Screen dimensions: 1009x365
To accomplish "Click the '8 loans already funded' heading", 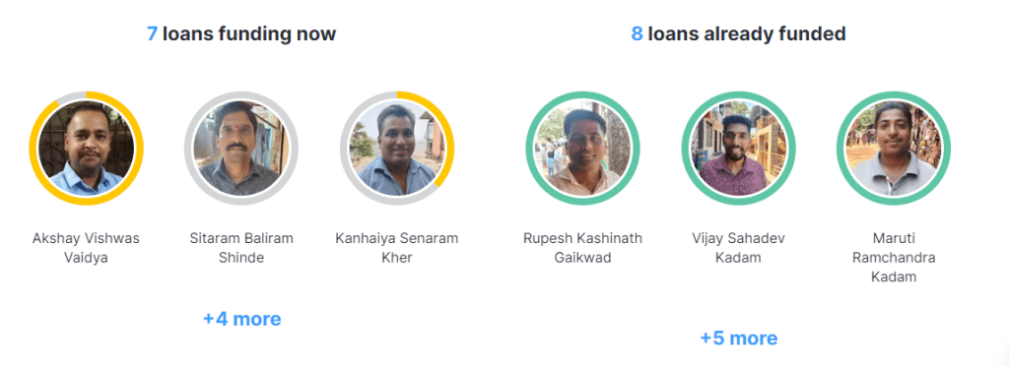I will [738, 33].
